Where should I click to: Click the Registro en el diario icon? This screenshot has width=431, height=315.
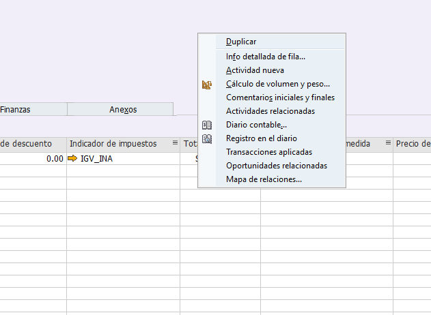[x=207, y=138]
